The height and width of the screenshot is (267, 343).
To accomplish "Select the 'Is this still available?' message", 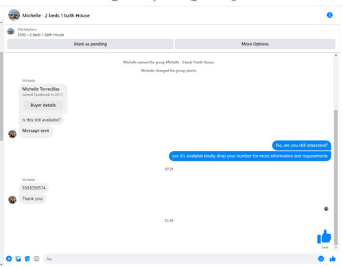I will pos(41,120).
